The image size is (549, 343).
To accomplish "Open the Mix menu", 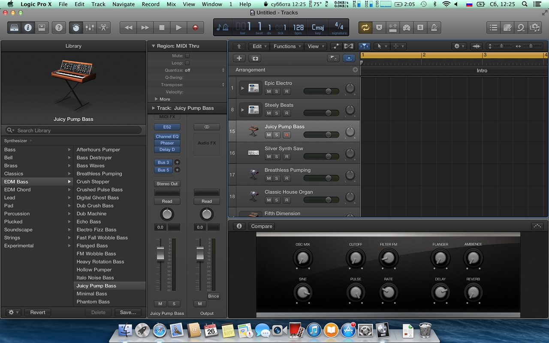I will point(171,4).
